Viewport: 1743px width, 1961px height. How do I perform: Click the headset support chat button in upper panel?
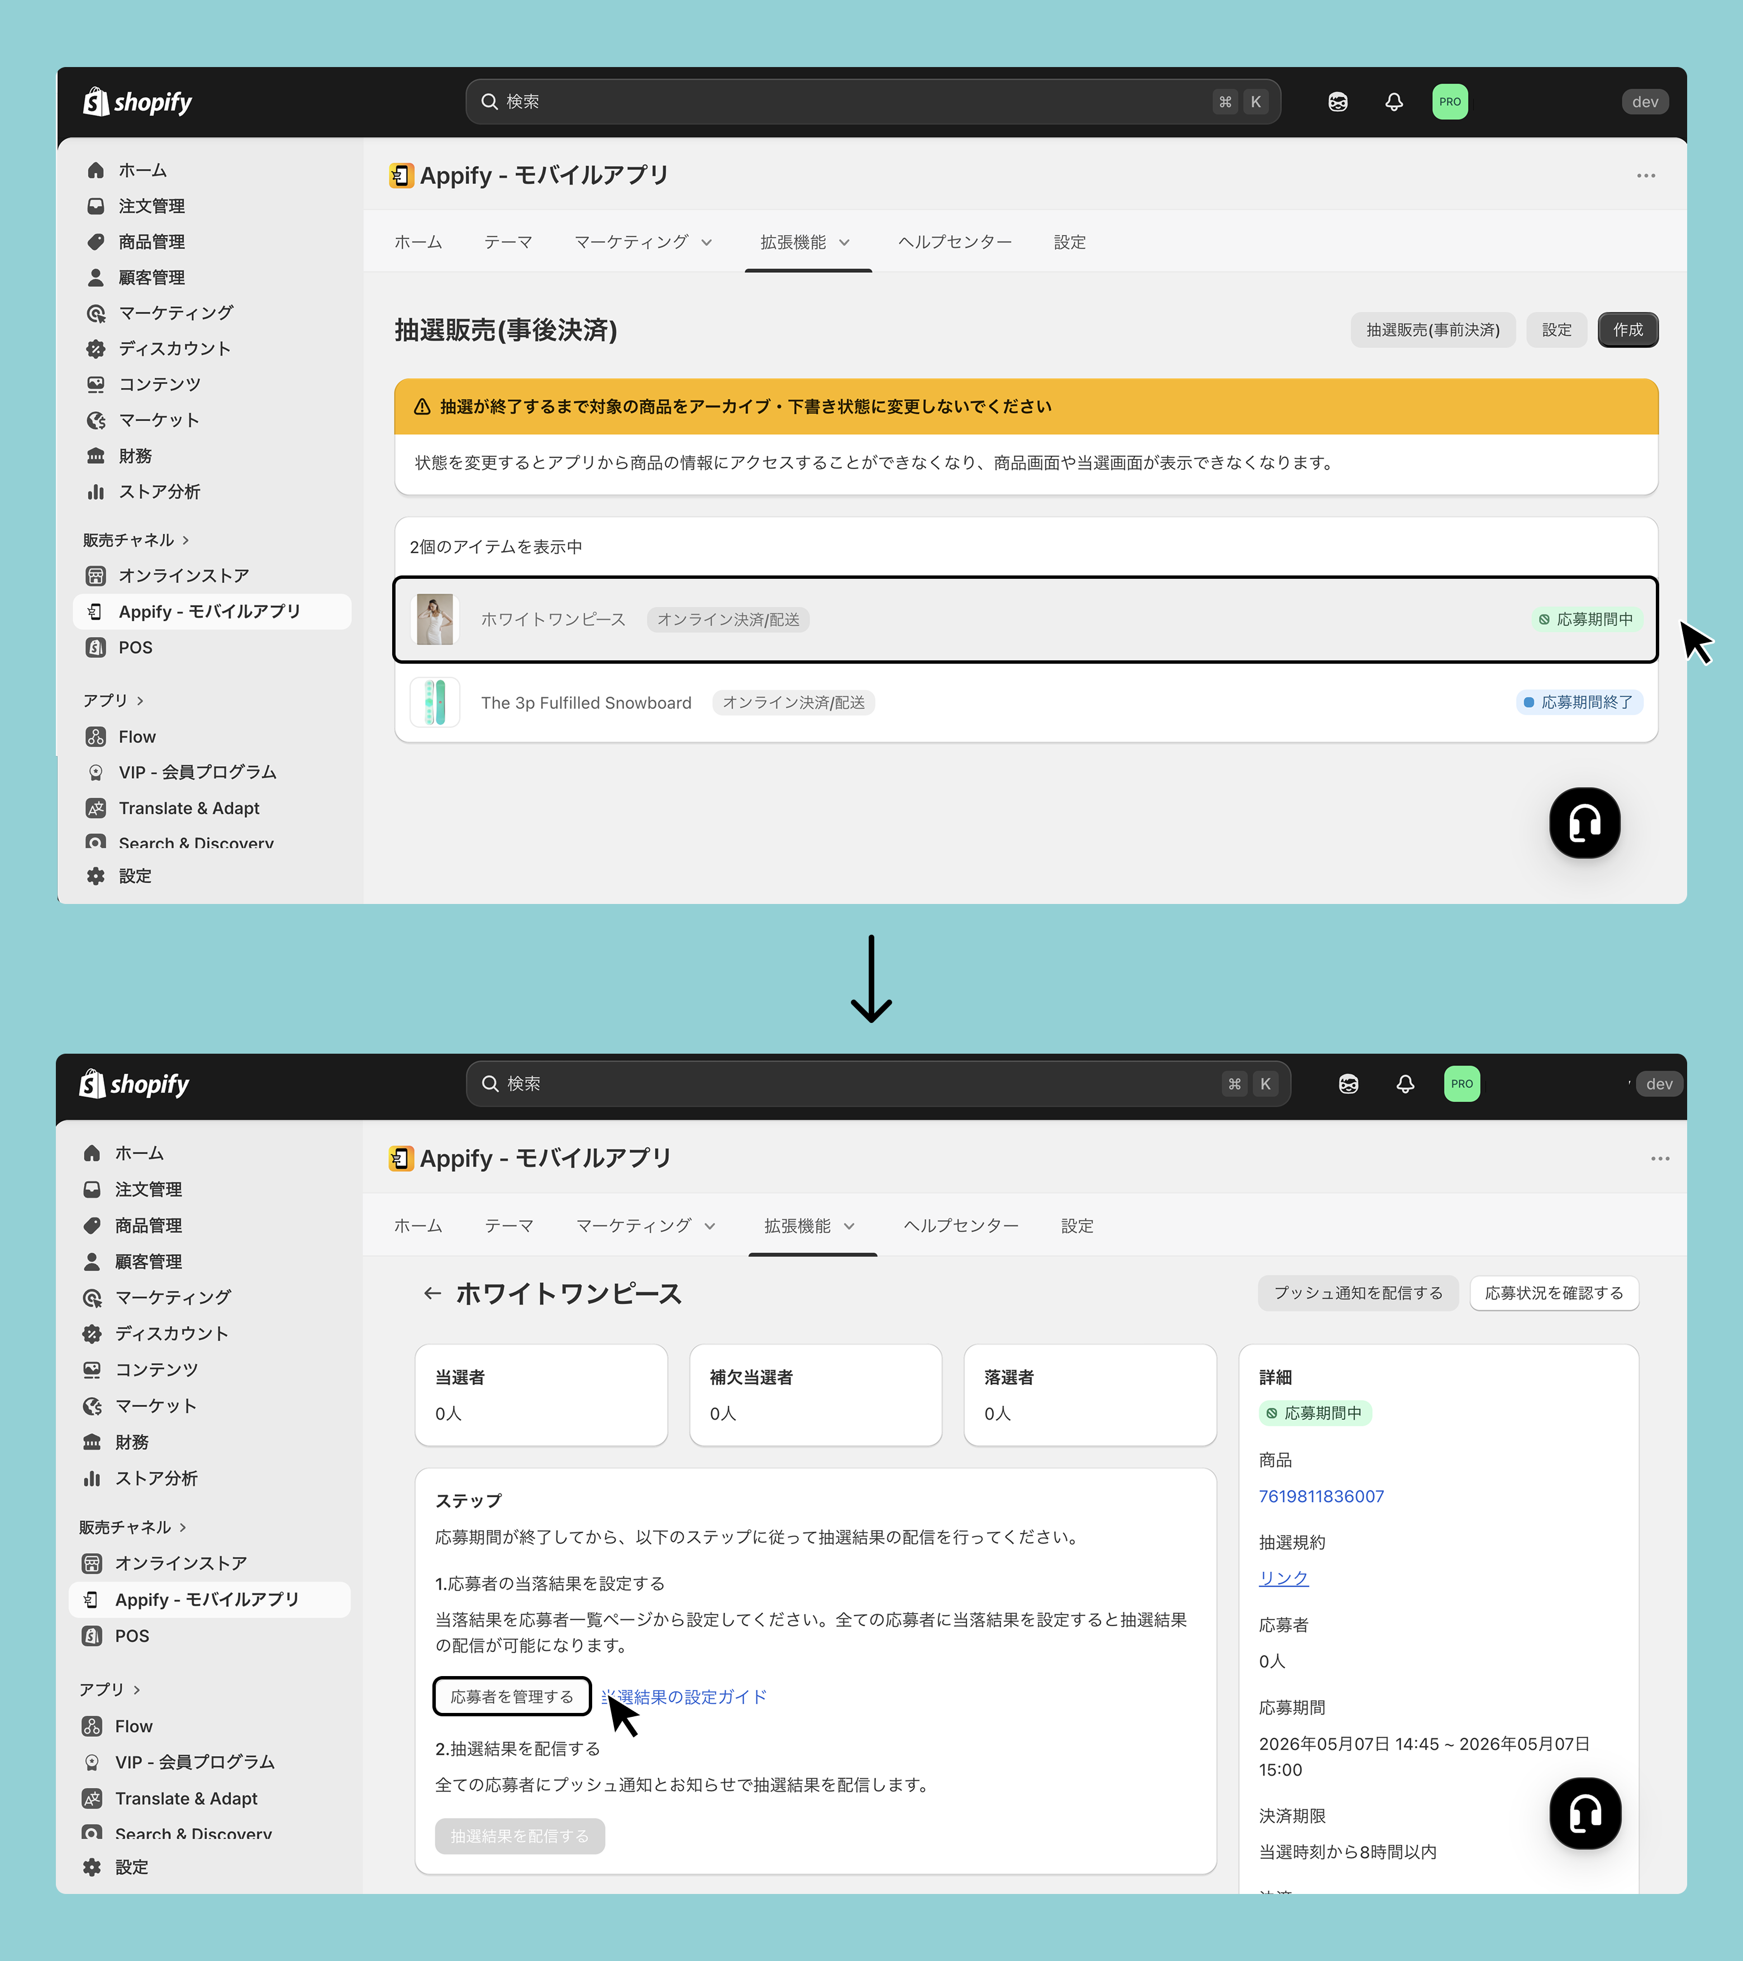(1584, 823)
